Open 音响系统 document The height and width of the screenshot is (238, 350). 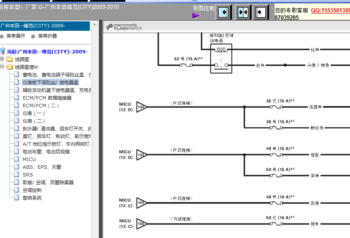[32, 198]
